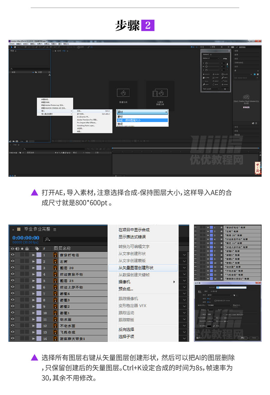Open the 摄像机 submenu arrow
The width and height of the screenshot is (270, 395).
(x=174, y=282)
